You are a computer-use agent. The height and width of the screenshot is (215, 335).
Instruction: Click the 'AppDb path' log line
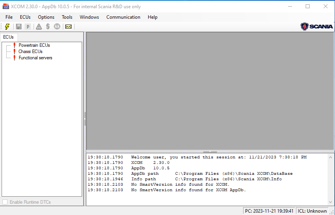(190, 174)
